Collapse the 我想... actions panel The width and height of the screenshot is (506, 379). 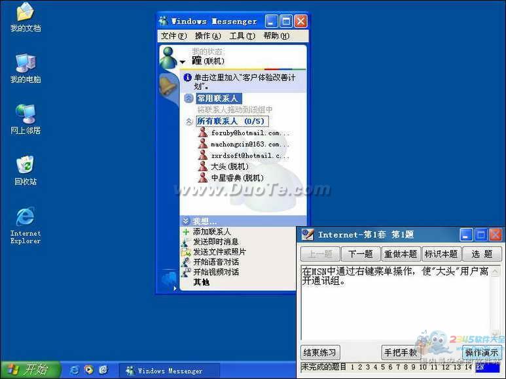click(x=186, y=221)
